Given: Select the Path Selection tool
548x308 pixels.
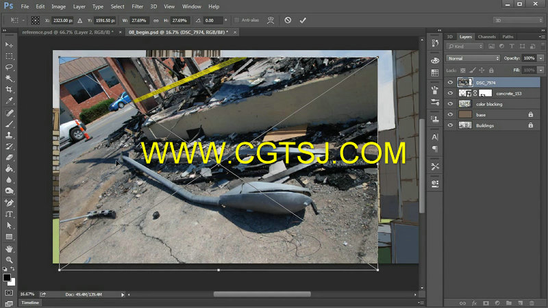Looking at the screenshot, I should point(9,226).
